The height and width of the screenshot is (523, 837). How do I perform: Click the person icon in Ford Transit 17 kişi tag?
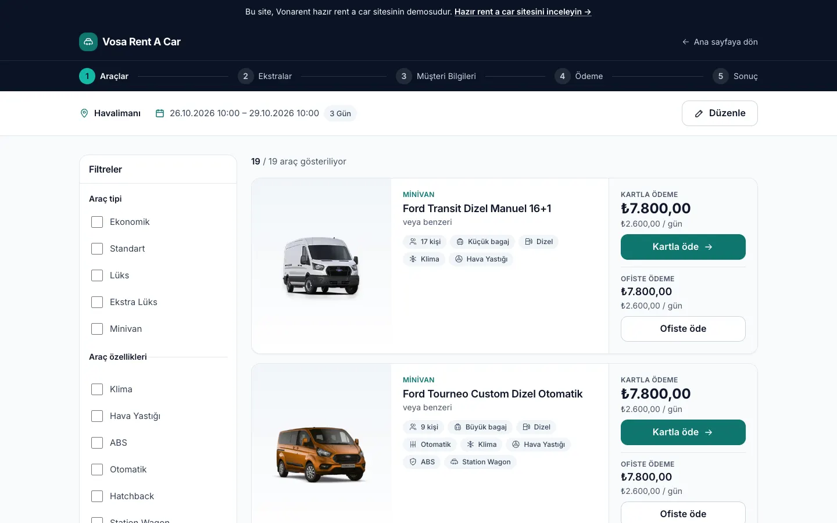click(x=413, y=242)
